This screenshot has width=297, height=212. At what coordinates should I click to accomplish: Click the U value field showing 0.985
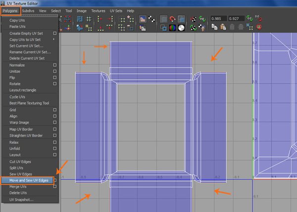[219, 19]
